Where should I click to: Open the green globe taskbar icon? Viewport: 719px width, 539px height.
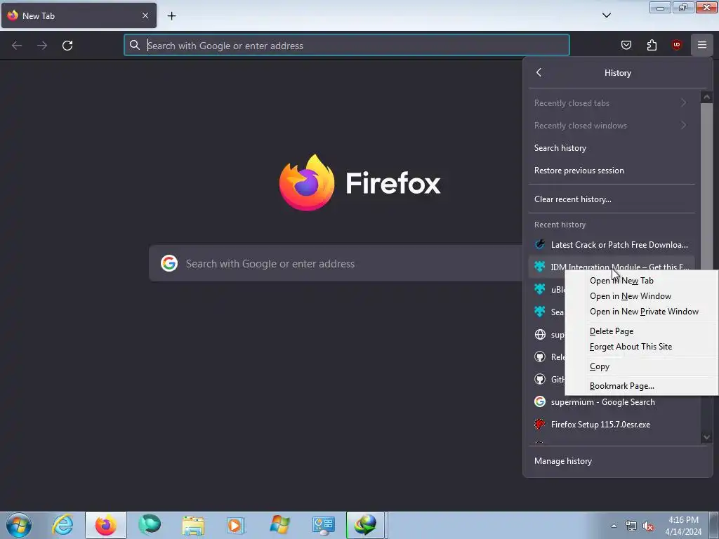coord(150,525)
